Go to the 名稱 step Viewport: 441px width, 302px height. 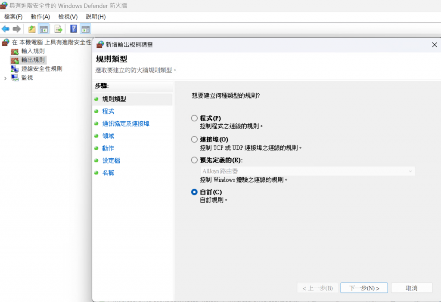click(108, 173)
